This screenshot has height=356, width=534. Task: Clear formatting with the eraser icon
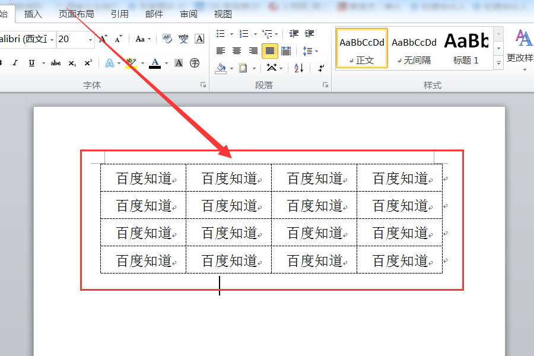pyautogui.click(x=167, y=39)
